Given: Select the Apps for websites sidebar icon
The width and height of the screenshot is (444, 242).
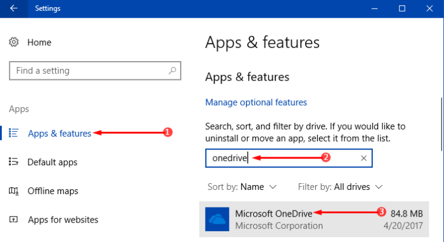Looking at the screenshot, I should tap(13, 220).
